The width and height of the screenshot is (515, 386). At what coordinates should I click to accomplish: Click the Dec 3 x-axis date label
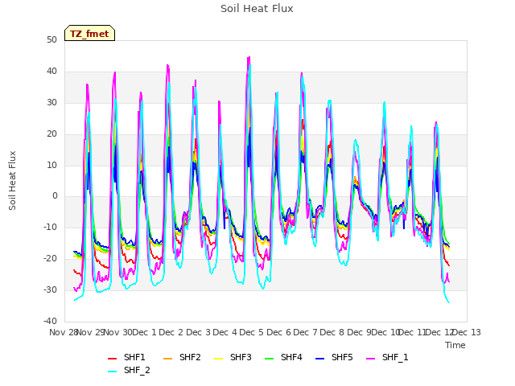(x=198, y=332)
